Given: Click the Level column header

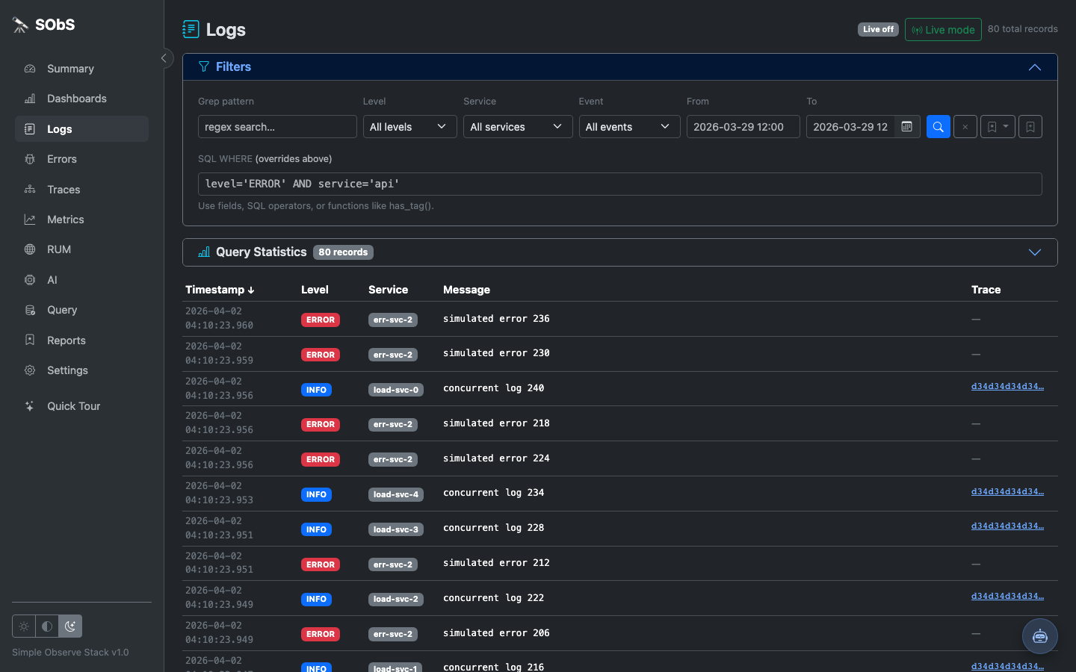Looking at the screenshot, I should click(315, 290).
